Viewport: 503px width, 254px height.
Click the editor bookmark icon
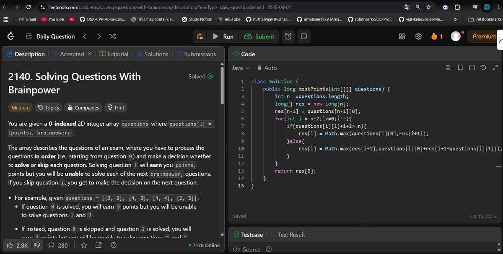click(460, 67)
